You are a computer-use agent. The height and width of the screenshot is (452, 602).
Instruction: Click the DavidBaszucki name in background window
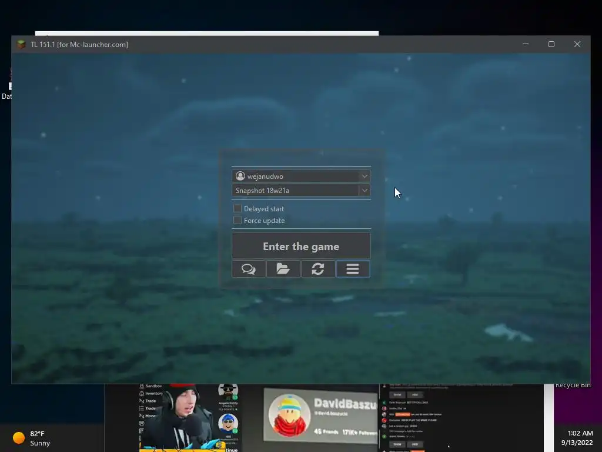pos(346,404)
